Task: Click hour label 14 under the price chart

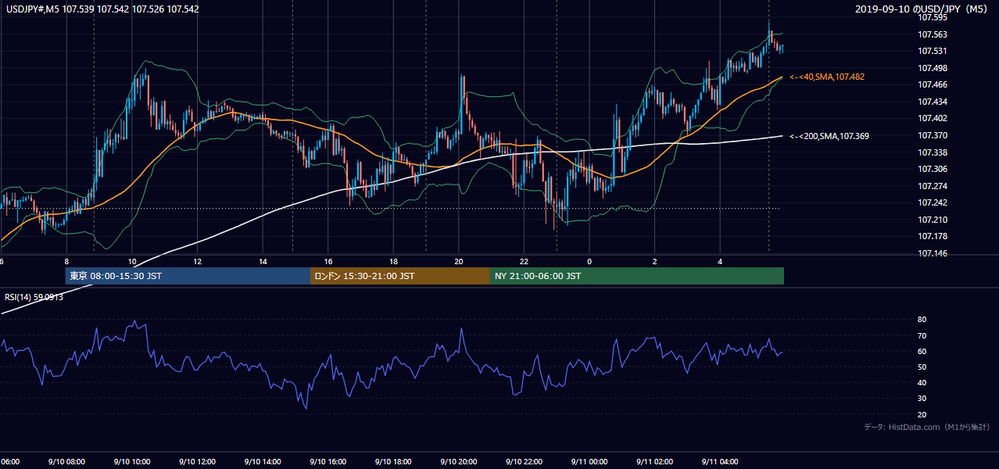Action: point(263,262)
